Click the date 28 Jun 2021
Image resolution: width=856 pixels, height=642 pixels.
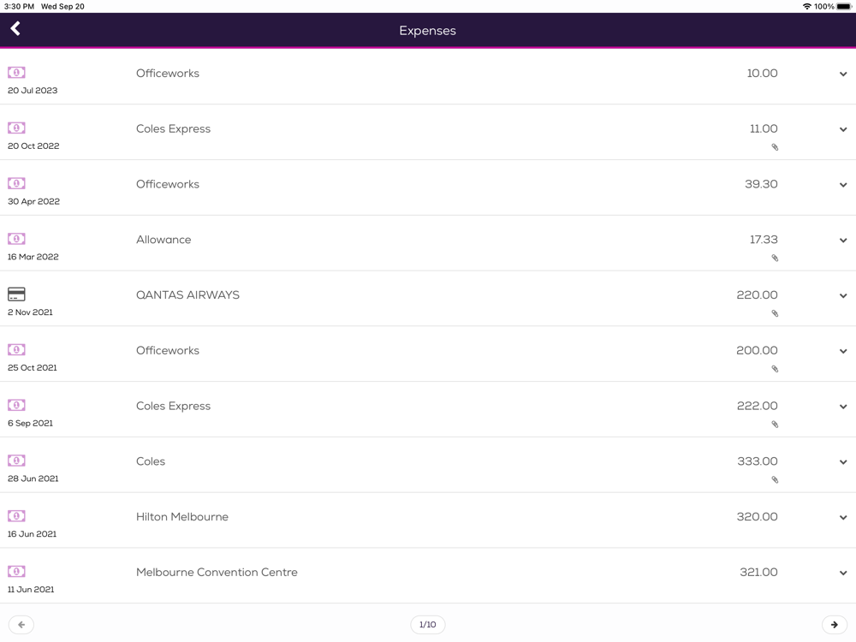click(x=33, y=479)
